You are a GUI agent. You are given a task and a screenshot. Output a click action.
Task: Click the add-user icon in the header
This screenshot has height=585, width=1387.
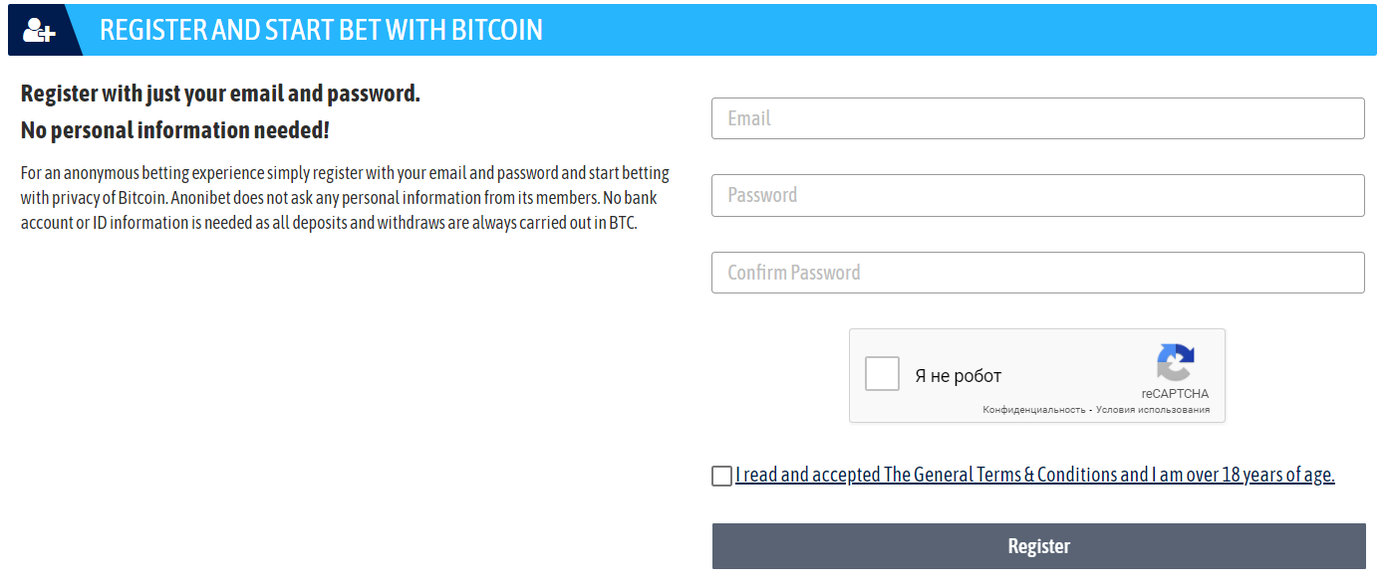pos(39,30)
